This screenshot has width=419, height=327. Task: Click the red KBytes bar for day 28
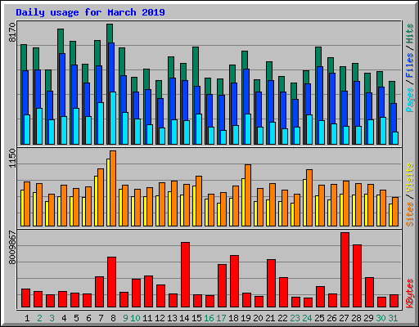click(x=357, y=276)
